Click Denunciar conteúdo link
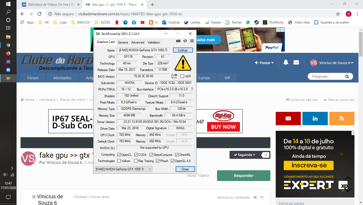This screenshot has width=363, height=205. [233, 197]
